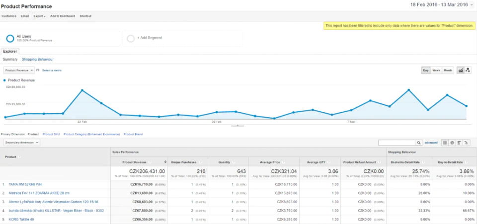Set graph interval to Month

(448, 70)
